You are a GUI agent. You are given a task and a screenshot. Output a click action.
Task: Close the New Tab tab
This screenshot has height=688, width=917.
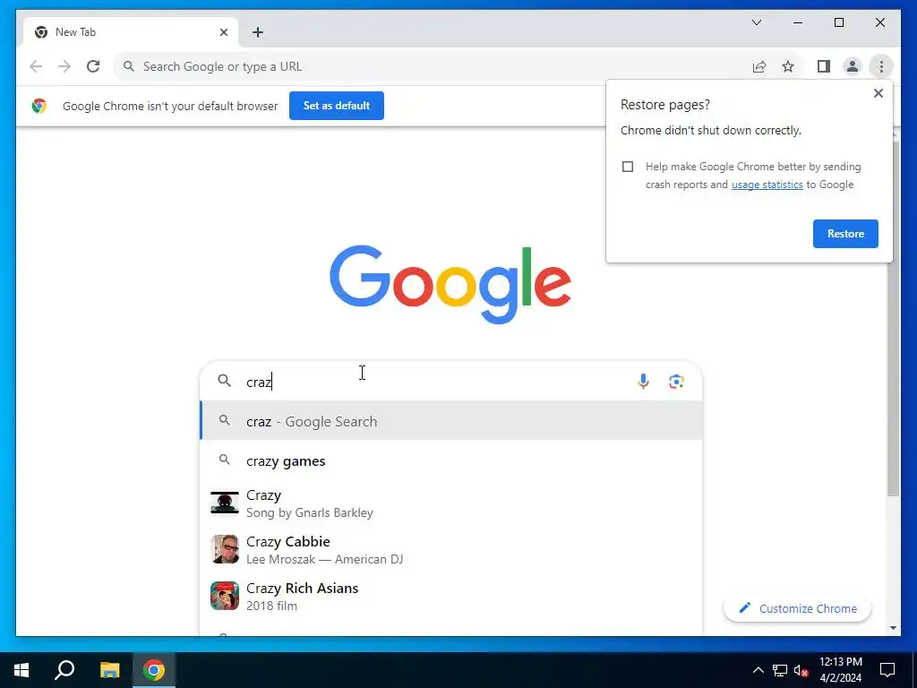coord(223,32)
